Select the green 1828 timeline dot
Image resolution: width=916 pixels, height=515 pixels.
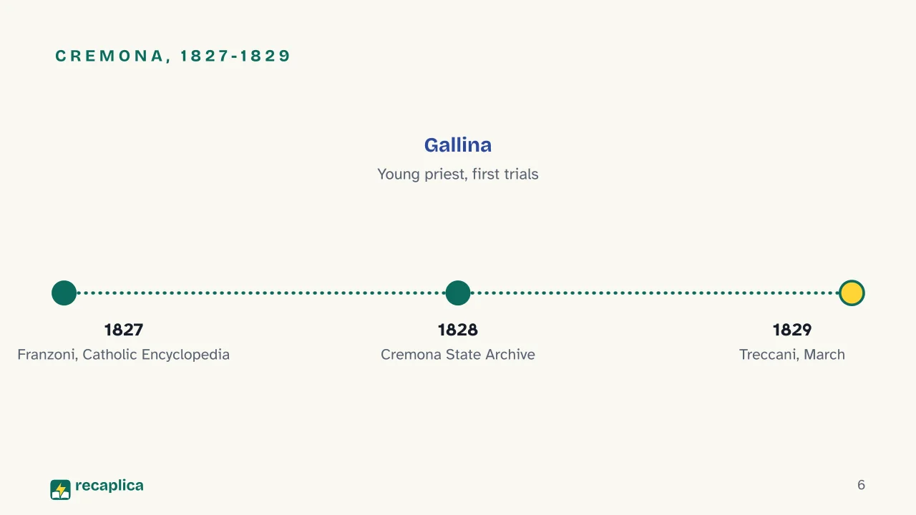tap(458, 293)
